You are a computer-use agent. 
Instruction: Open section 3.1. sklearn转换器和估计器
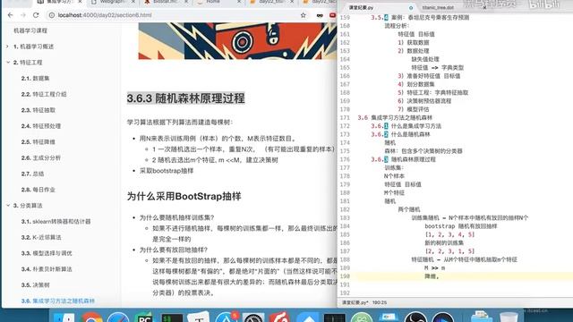(56, 221)
